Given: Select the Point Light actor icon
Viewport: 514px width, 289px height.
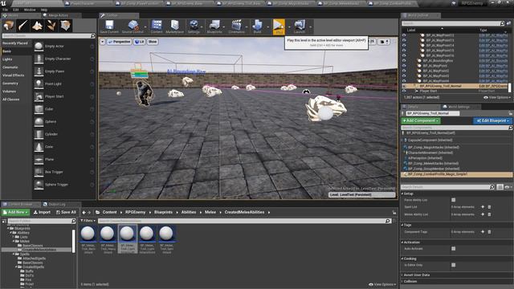Looking at the screenshot, I should pos(39,83).
